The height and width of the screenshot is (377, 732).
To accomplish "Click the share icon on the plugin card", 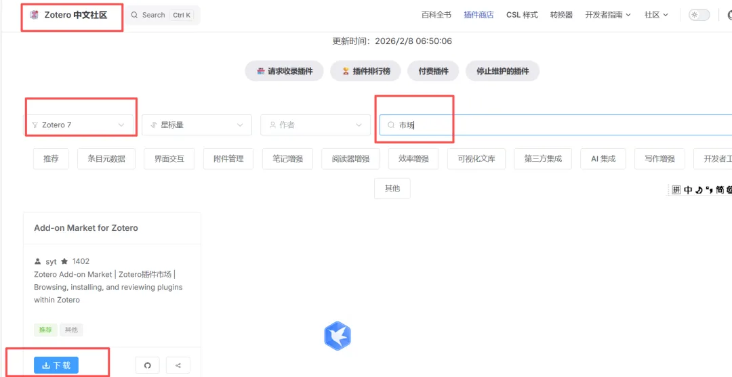I will tap(178, 365).
